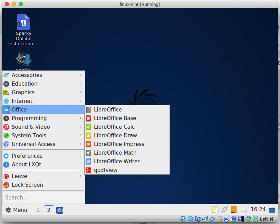Screen dimensions: 280x224
Task: Expand the Programming submenu arrow
Action: (80, 118)
